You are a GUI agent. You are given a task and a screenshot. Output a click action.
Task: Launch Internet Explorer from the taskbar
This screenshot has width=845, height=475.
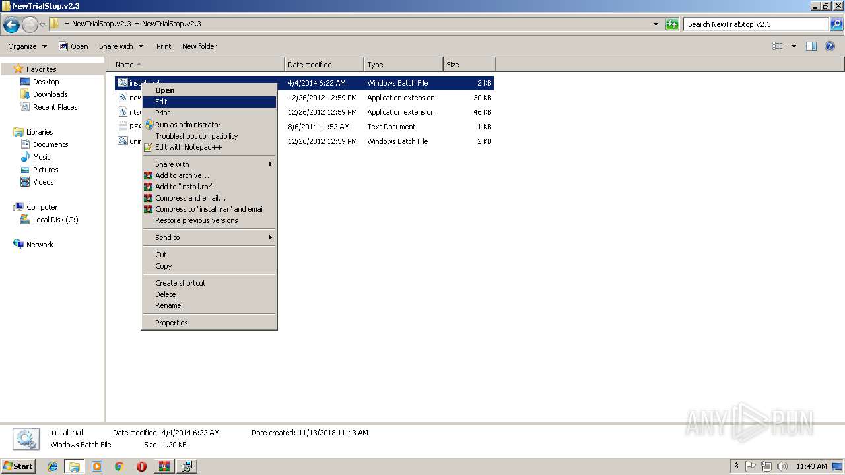(x=53, y=466)
